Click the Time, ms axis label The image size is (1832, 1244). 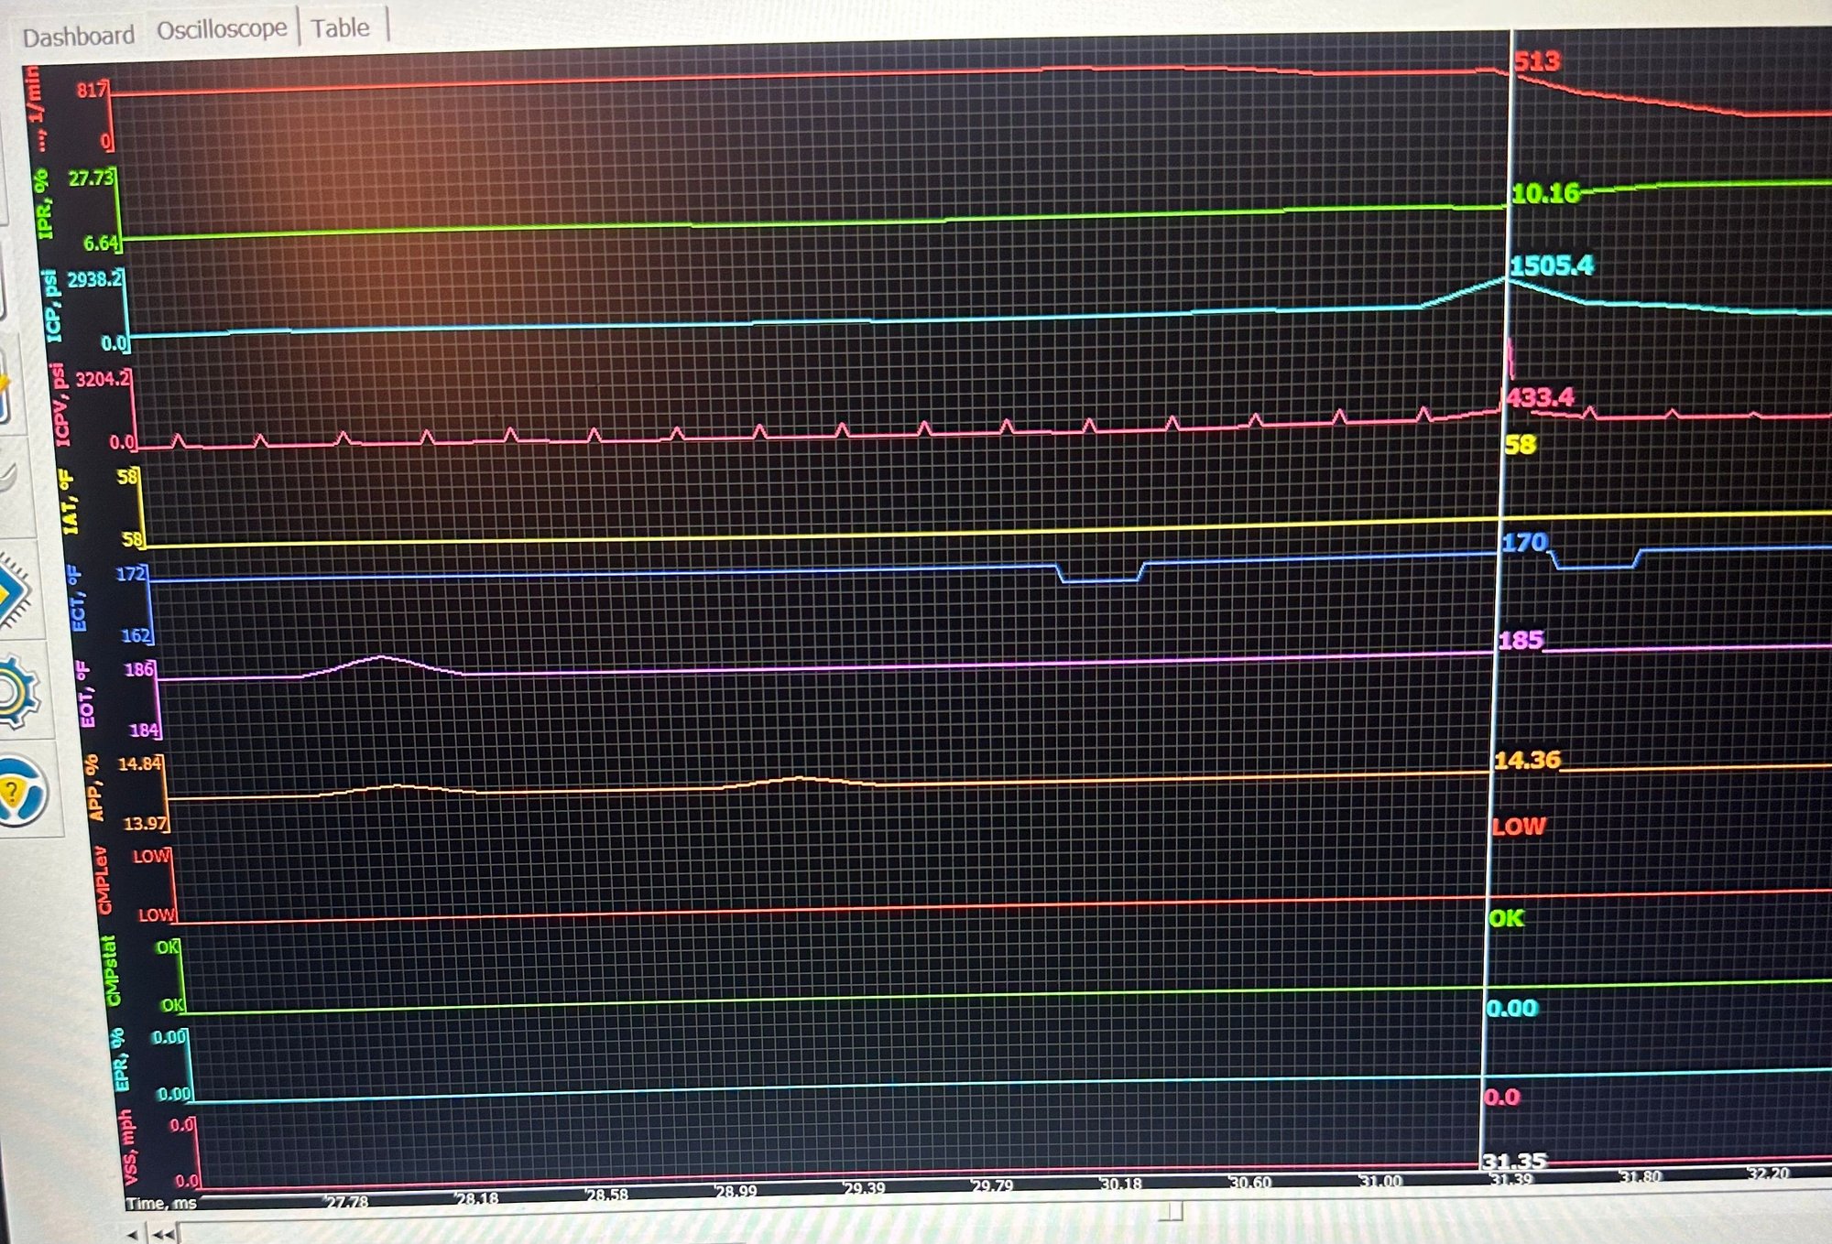[x=160, y=1201]
